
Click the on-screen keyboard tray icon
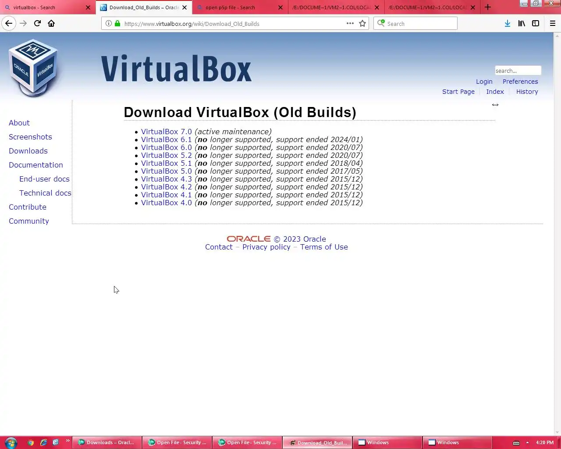516,442
